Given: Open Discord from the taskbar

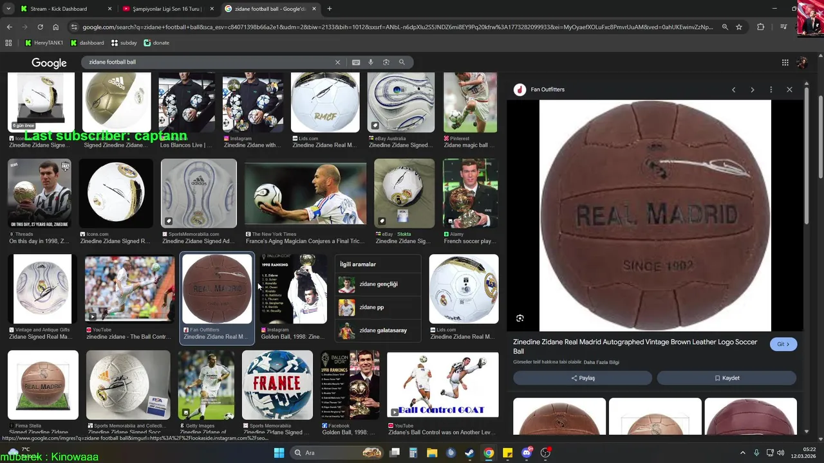Looking at the screenshot, I should click(x=527, y=453).
